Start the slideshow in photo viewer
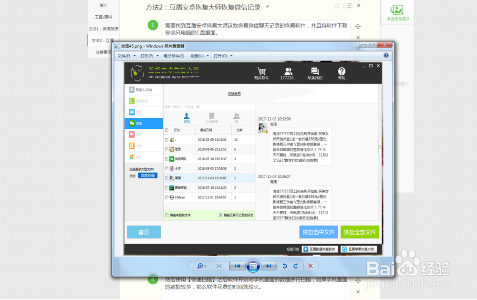Screen dimensions: 477x300 (253, 266)
